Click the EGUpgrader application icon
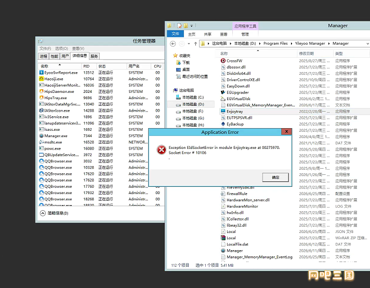Image resolution: width=370 pixels, height=288 pixels. [x=223, y=92]
